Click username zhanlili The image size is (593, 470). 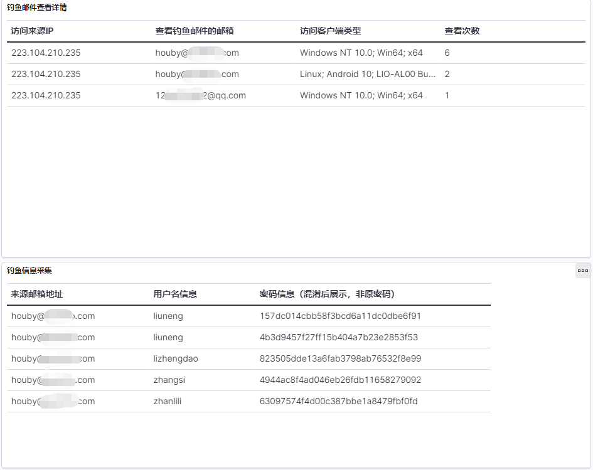click(167, 401)
